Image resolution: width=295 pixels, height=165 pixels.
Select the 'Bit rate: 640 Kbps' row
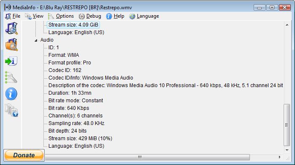(x=69, y=108)
